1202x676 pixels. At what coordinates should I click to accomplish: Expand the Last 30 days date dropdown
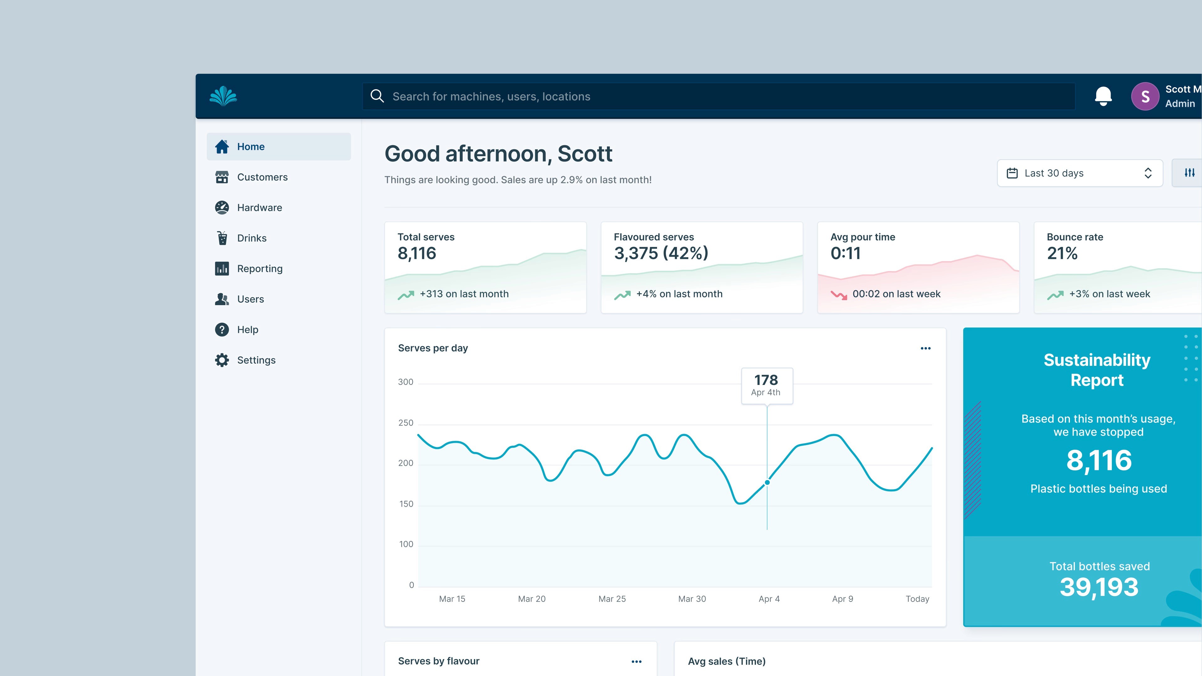pos(1079,173)
